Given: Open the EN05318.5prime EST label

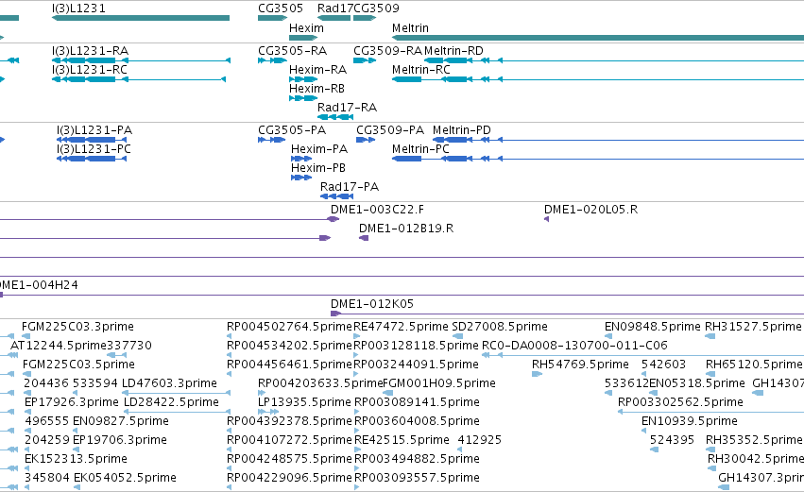Looking at the screenshot, I should [x=697, y=383].
